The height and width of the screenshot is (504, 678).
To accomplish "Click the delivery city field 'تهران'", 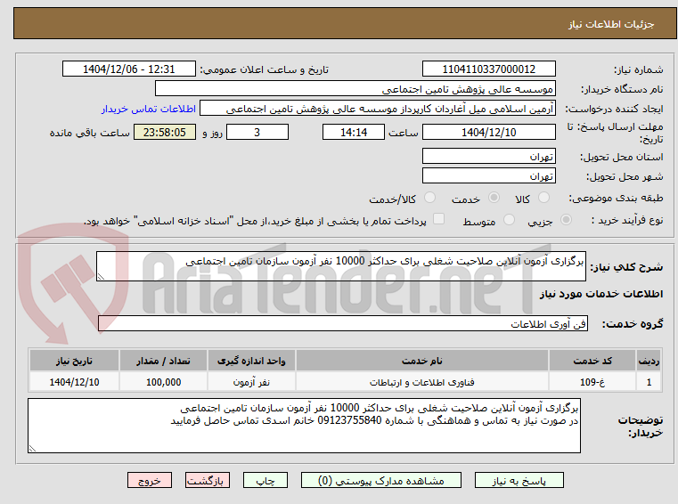I will tap(488, 176).
